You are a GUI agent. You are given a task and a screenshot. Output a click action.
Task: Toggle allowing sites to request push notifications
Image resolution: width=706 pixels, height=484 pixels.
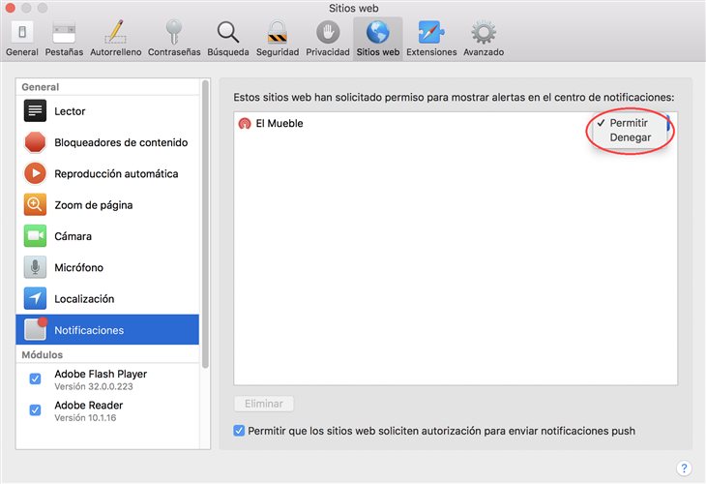click(239, 431)
